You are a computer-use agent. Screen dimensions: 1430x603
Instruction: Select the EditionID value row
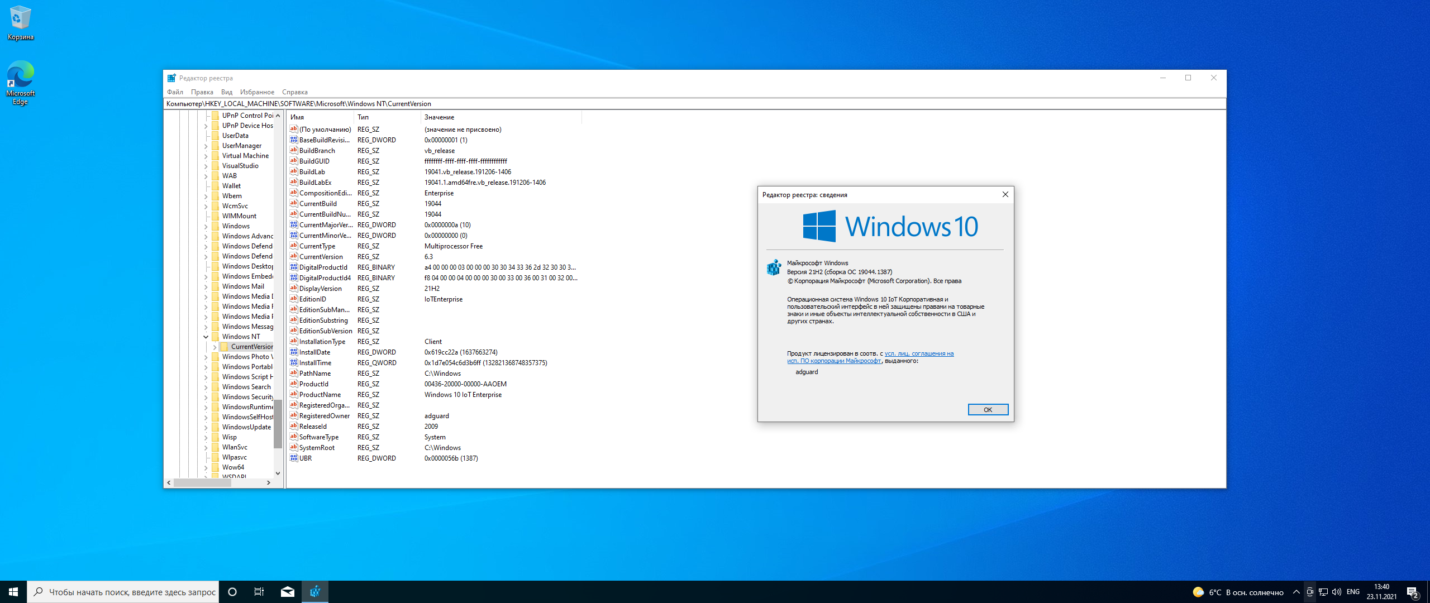433,299
